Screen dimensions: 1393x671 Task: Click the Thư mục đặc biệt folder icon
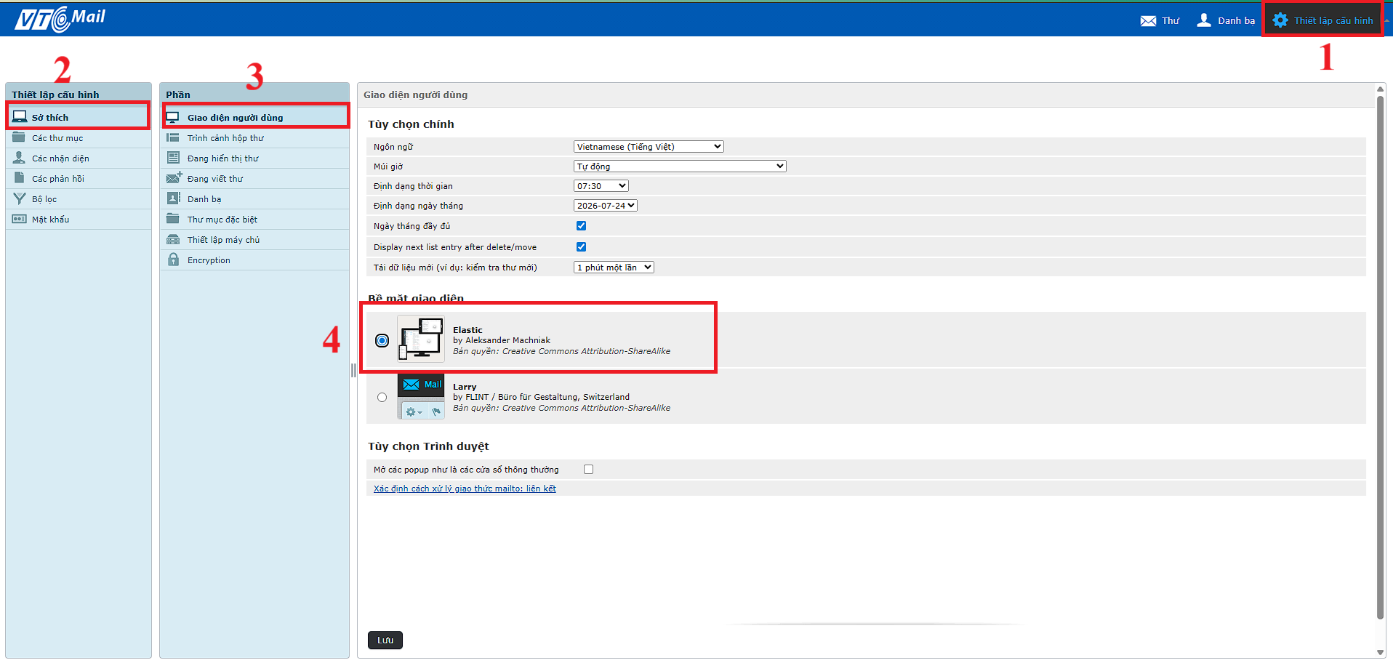click(x=173, y=218)
